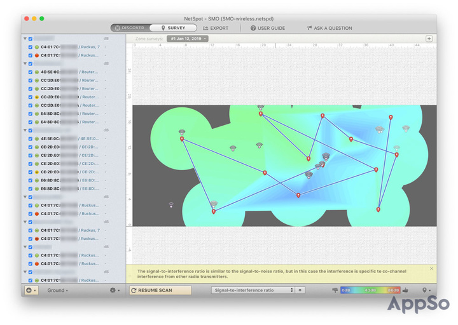
Task: Uncheck the last visible row checkbox in list
Action: (31, 281)
